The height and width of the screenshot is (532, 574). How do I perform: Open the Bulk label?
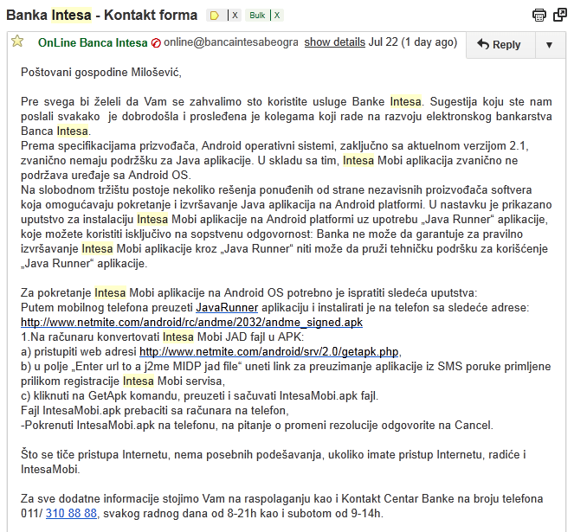coord(257,16)
